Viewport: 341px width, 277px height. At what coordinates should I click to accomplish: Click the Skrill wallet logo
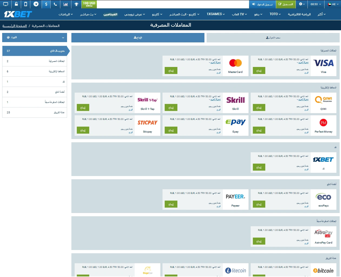coord(236,100)
